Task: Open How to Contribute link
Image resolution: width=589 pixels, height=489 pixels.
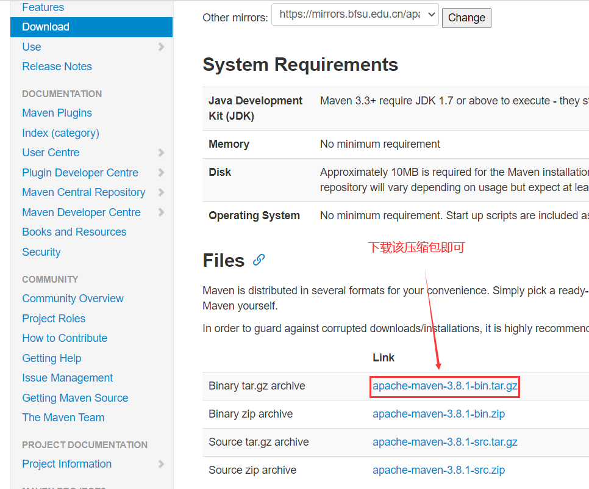Action: [65, 338]
